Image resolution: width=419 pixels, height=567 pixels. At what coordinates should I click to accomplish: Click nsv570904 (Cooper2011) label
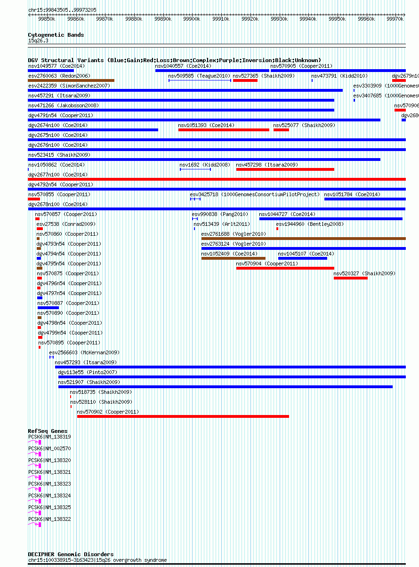[267, 264]
